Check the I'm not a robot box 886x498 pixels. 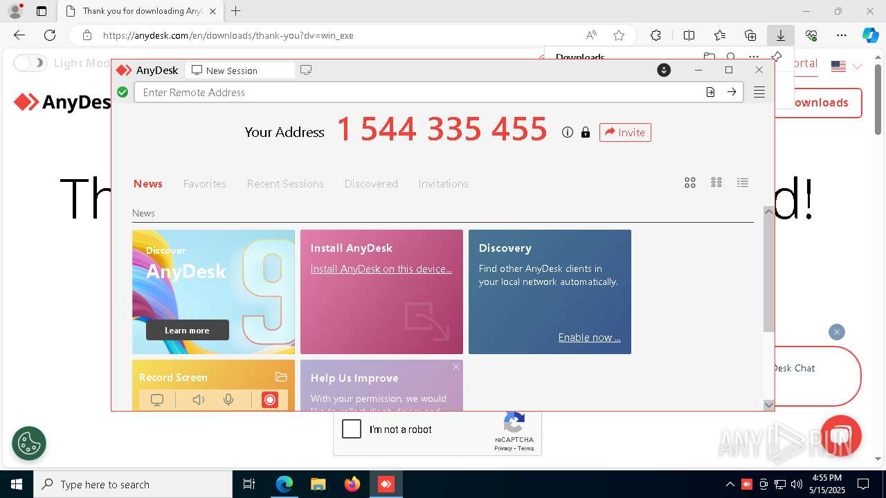coord(352,429)
